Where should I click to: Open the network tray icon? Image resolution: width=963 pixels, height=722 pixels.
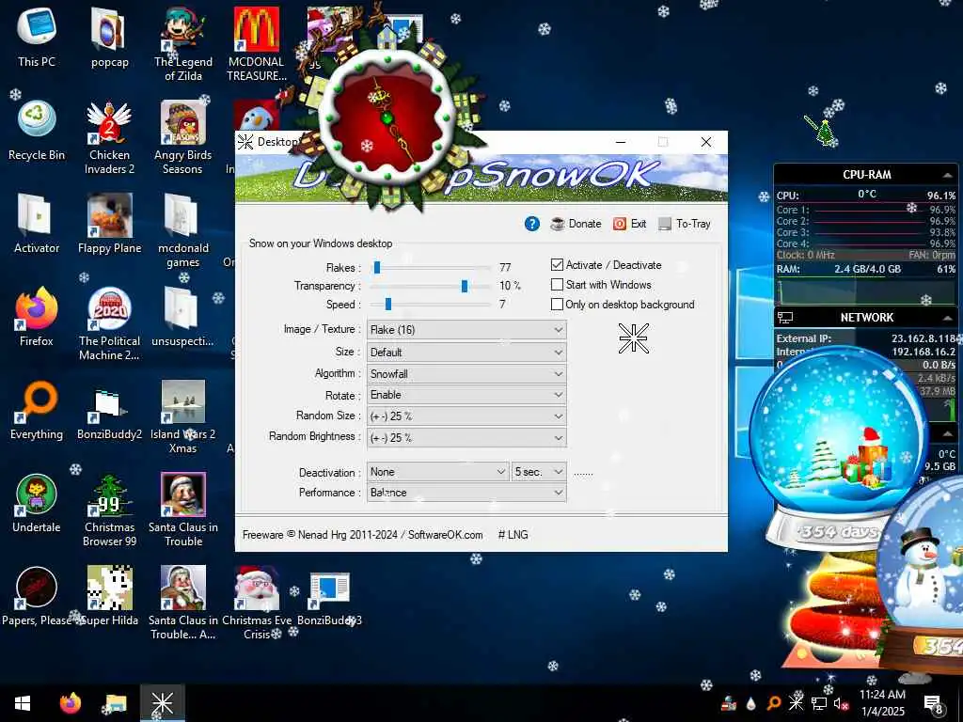point(819,703)
